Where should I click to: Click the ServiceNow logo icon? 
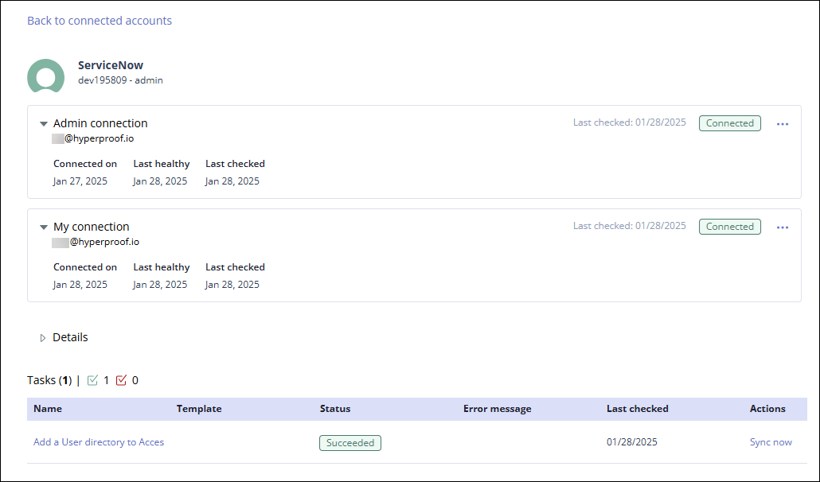[46, 76]
